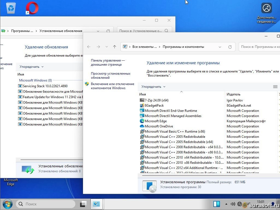
Task: Select 7-Zip 24.09 (x64) entry
Action: click(157, 100)
